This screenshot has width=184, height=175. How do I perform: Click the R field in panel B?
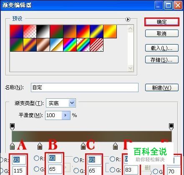(x=55, y=158)
